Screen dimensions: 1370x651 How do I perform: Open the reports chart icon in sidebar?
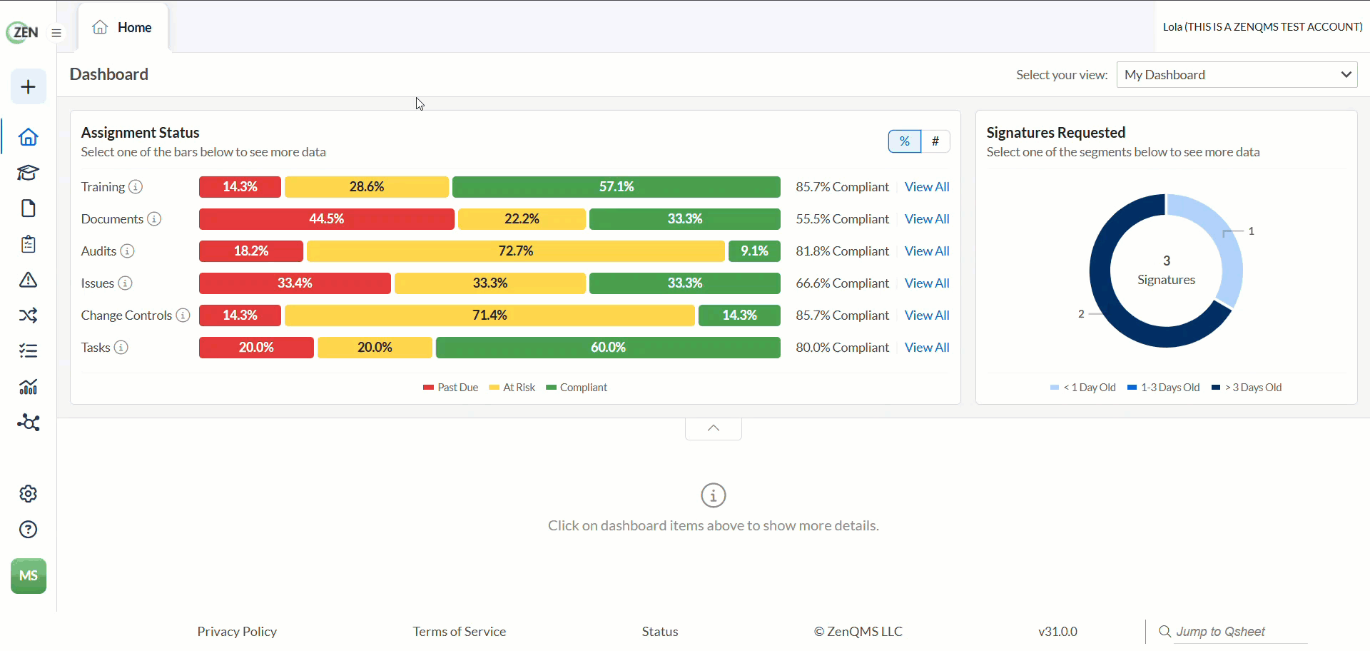coord(28,387)
